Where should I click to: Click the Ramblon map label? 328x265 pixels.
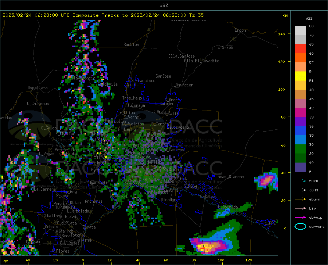tap(131, 44)
